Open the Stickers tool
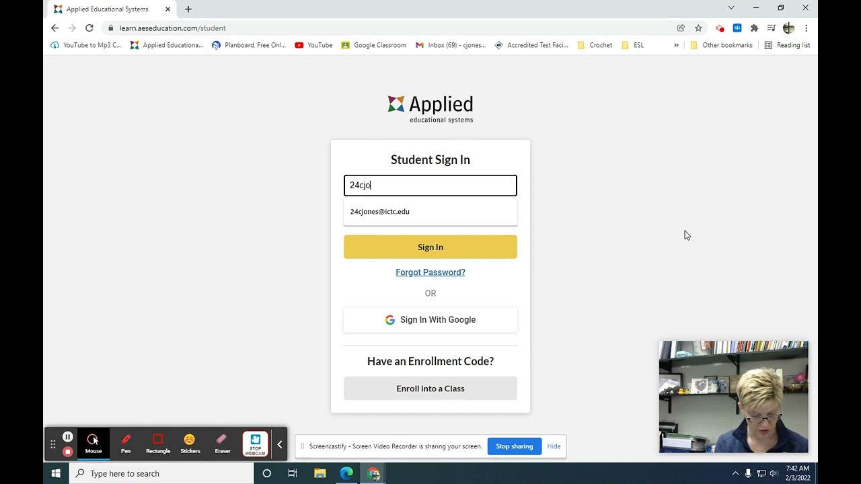 [x=190, y=444]
